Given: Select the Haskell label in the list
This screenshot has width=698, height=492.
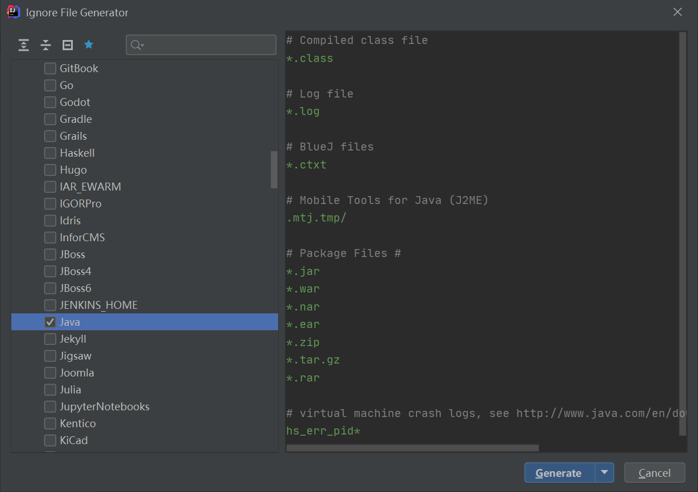Looking at the screenshot, I should coord(77,153).
